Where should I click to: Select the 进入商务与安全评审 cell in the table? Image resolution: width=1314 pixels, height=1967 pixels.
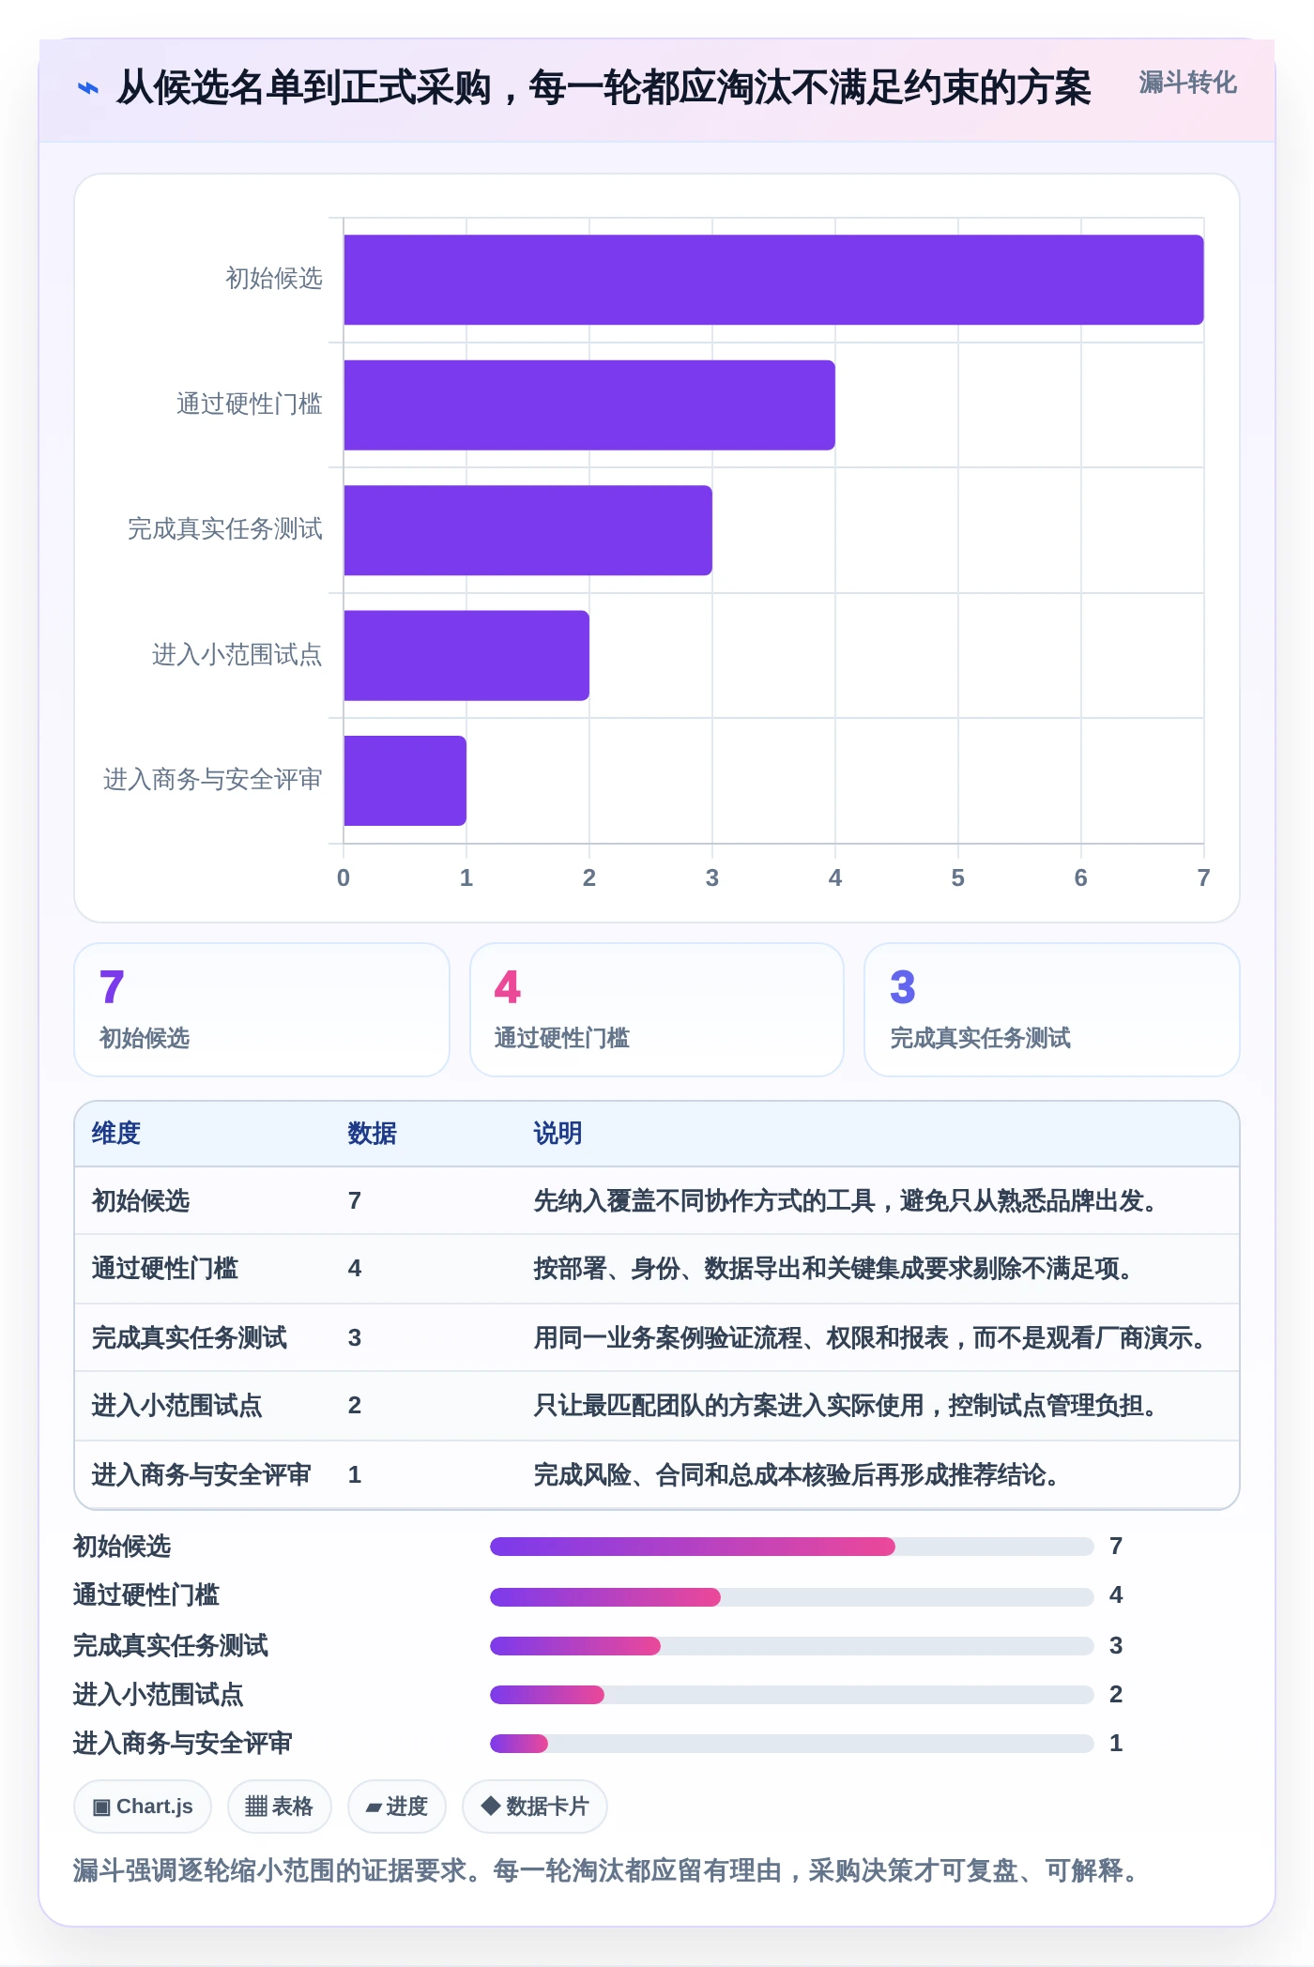pyautogui.click(x=202, y=1475)
